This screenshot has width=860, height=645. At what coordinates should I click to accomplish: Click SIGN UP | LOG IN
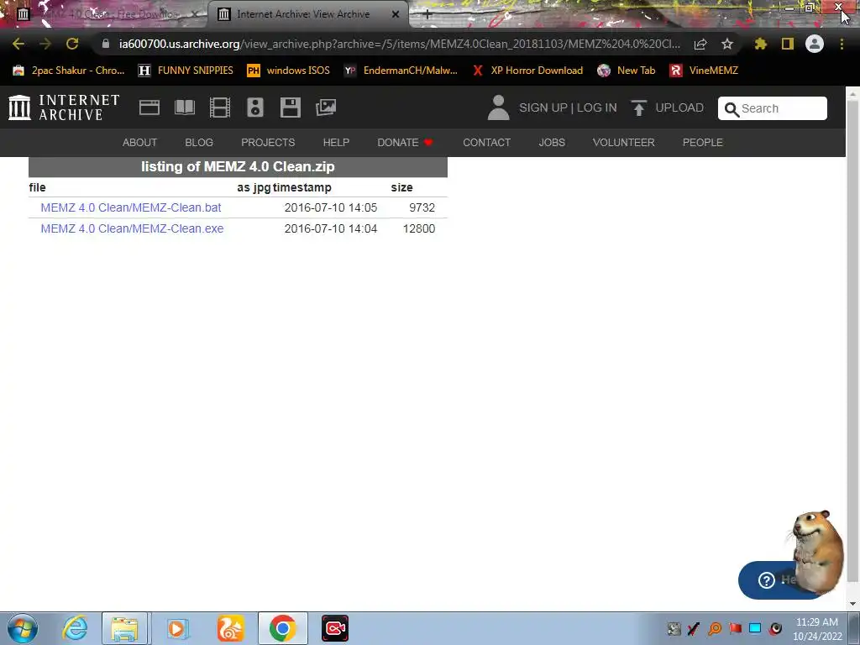[x=568, y=107]
